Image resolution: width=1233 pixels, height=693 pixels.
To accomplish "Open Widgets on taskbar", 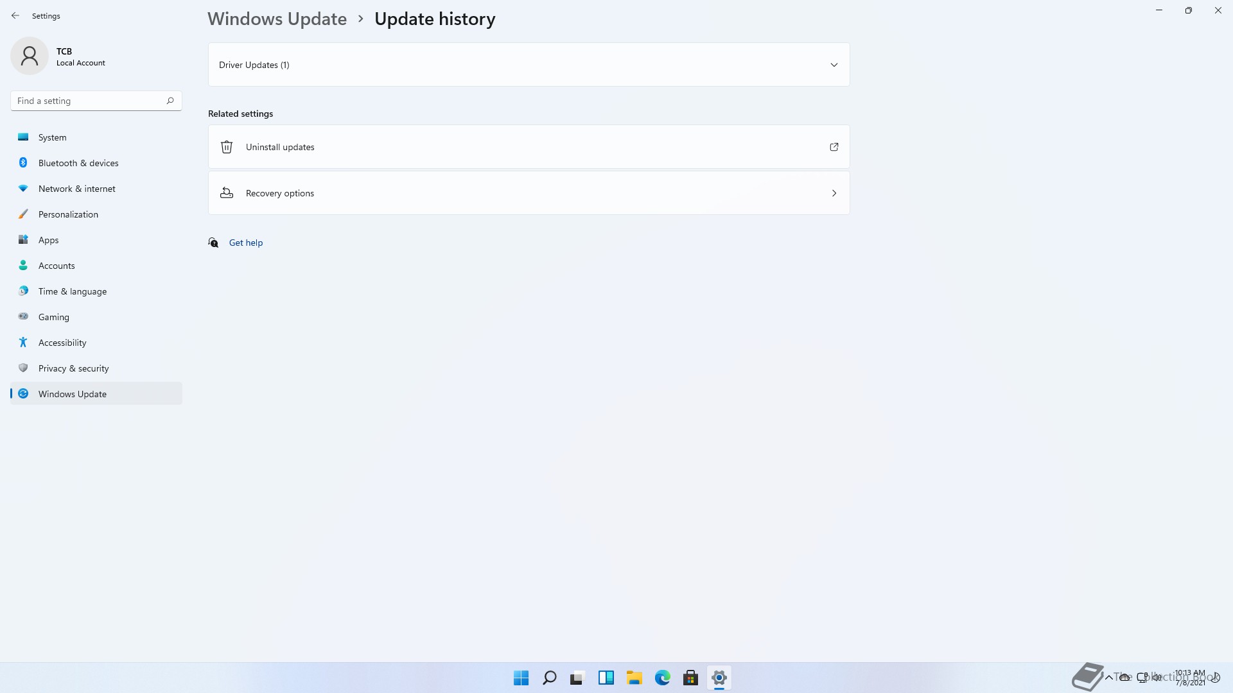I will point(606,678).
